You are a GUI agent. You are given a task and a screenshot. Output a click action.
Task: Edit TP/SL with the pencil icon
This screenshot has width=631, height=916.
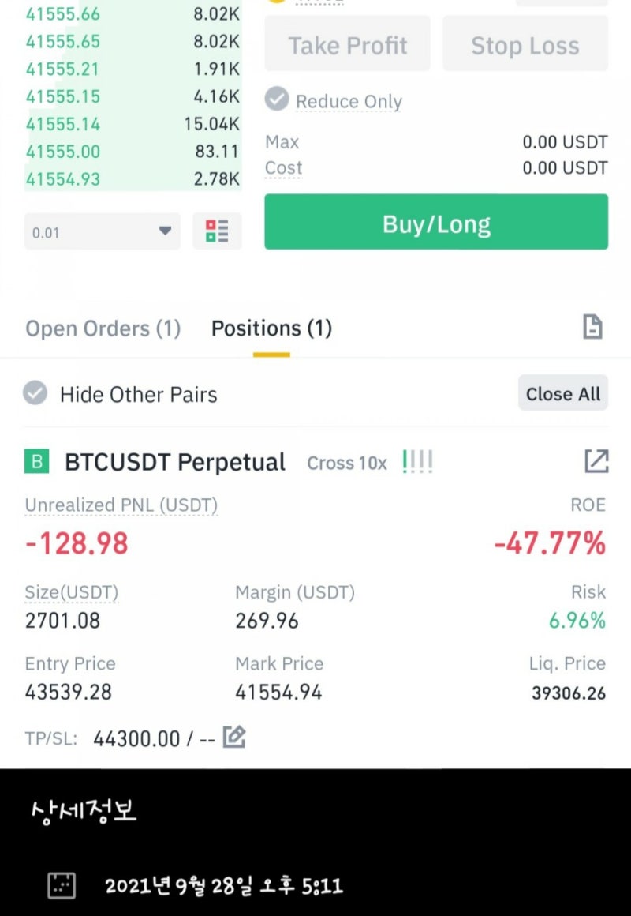tap(234, 738)
